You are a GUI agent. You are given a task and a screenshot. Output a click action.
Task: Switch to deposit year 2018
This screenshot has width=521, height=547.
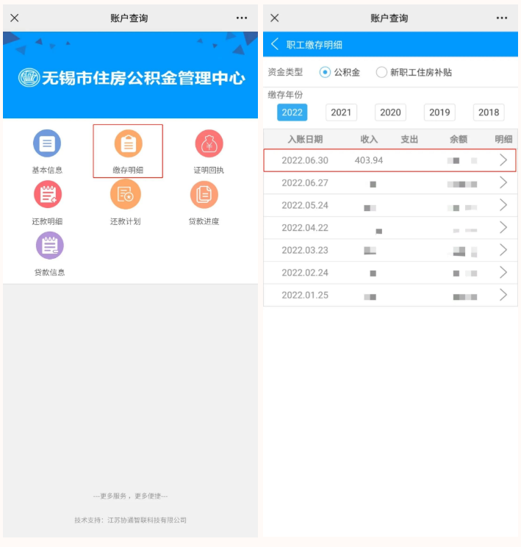pyautogui.click(x=489, y=112)
